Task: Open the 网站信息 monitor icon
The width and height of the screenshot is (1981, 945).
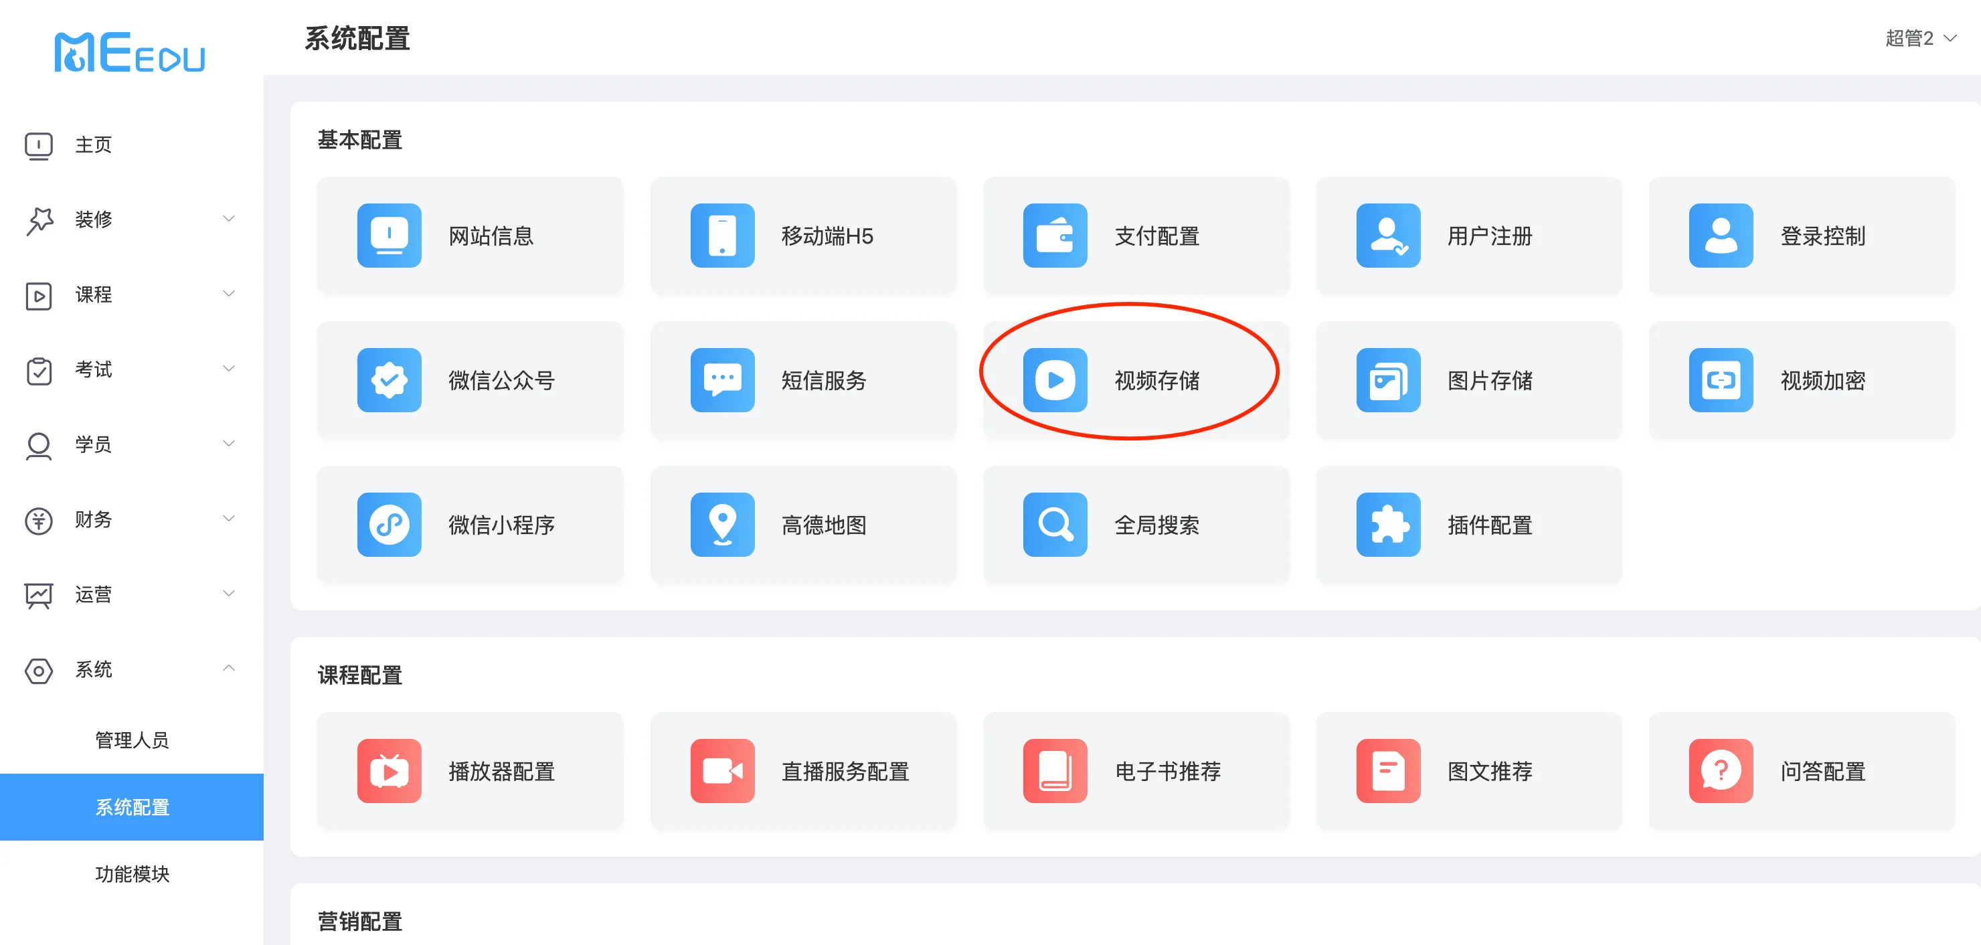Action: [x=389, y=236]
